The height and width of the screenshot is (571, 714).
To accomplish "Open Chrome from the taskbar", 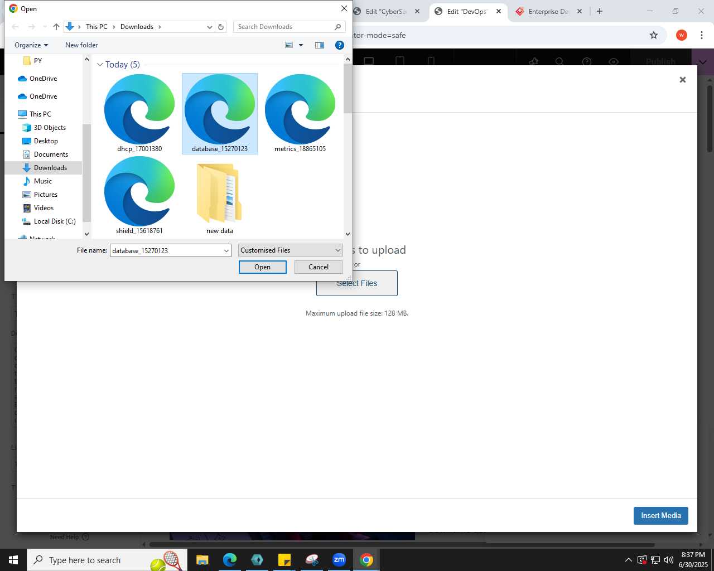I will 366,560.
